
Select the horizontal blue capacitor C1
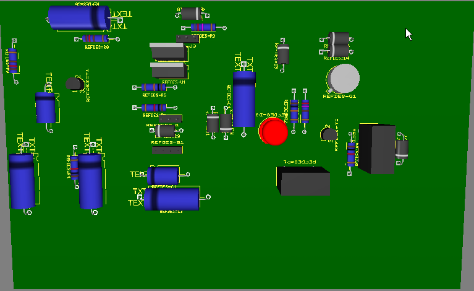tap(164, 175)
